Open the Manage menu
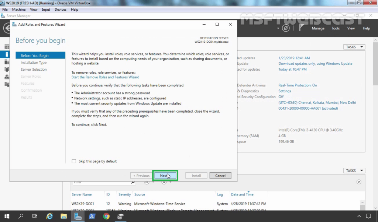Viewport: 378px width, 222px height. pyautogui.click(x=318, y=28)
